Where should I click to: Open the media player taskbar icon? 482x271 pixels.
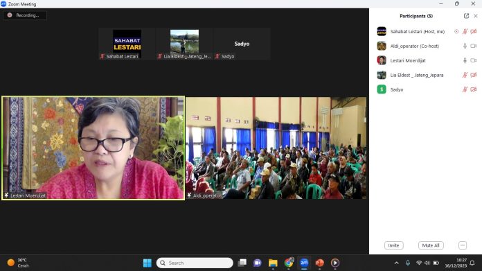tap(335, 263)
